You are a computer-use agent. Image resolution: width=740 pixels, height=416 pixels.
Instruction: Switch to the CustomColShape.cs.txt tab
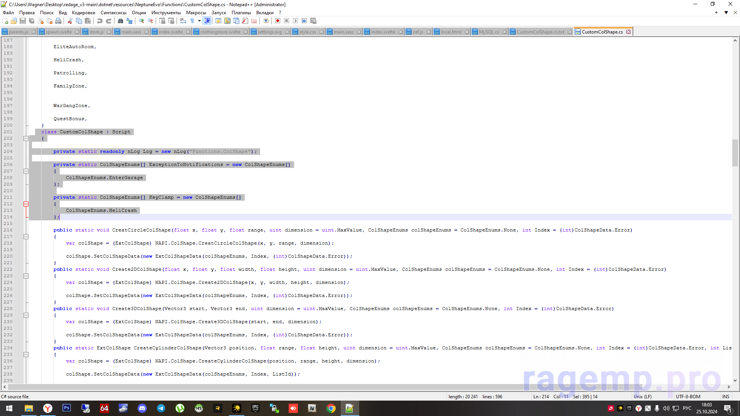point(540,32)
